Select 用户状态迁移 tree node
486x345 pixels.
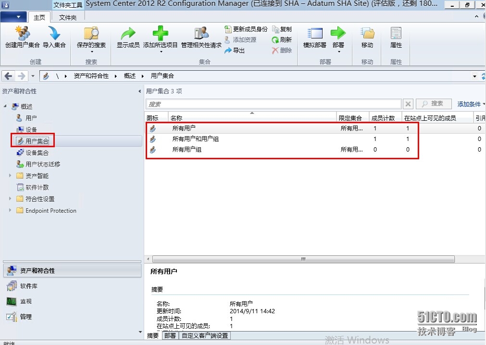pyautogui.click(x=38, y=164)
